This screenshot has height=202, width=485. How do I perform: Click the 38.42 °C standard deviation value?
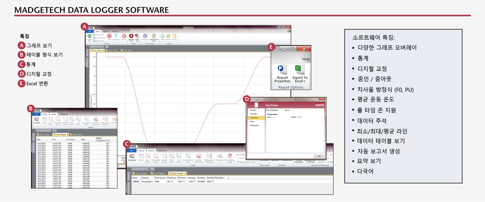pos(210,182)
